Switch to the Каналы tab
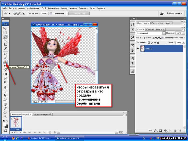 coord(150,29)
